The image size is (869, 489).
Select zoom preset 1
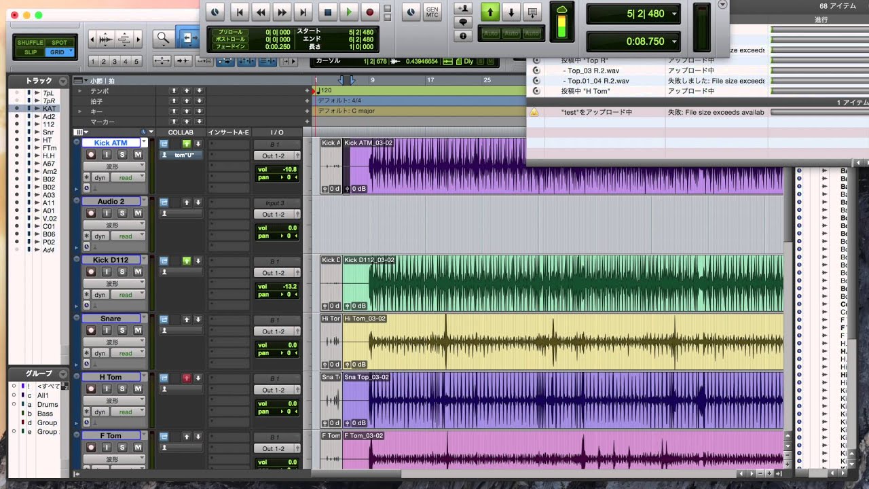pyautogui.click(x=93, y=62)
